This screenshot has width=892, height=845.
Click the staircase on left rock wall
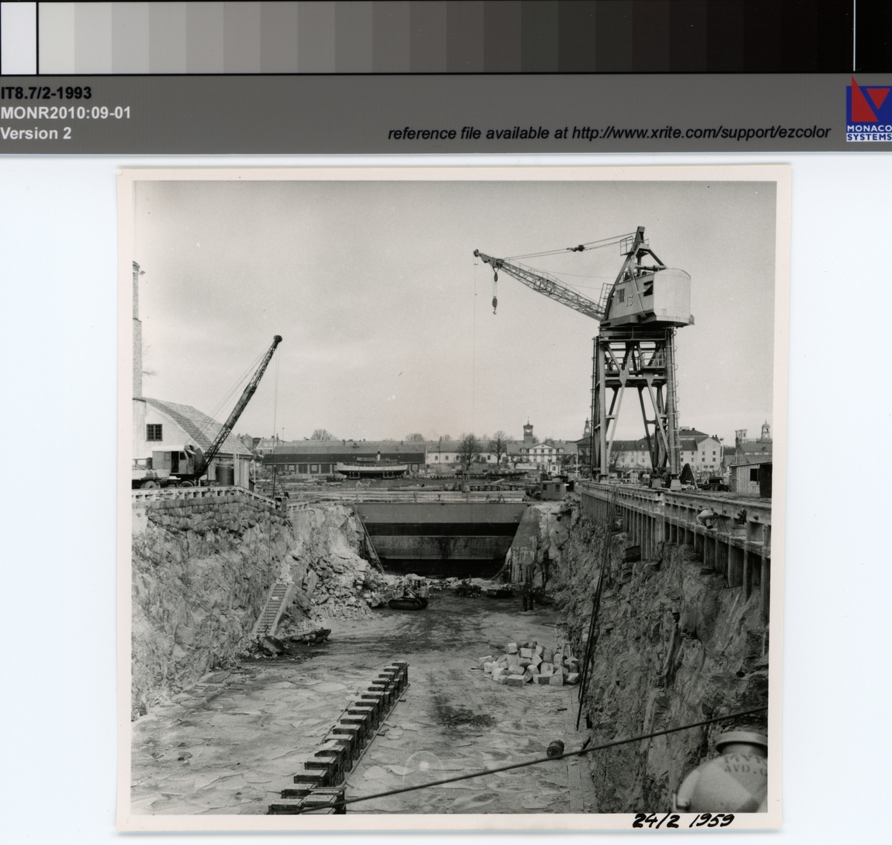pyautogui.click(x=274, y=607)
